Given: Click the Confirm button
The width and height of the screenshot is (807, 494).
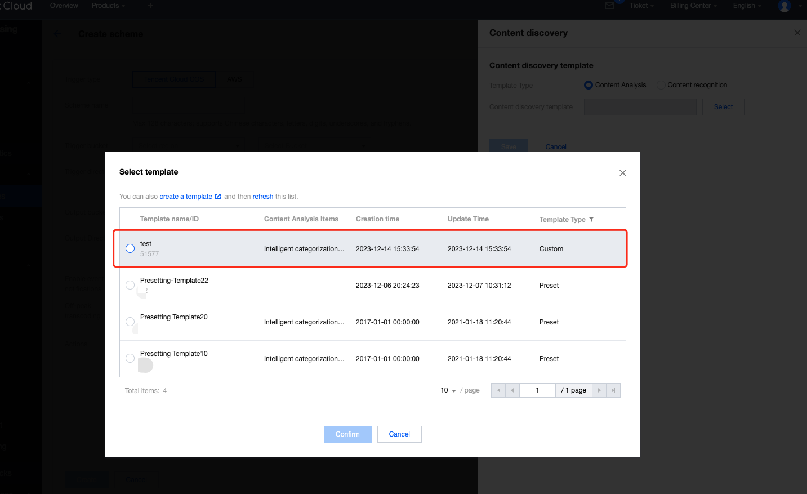Looking at the screenshot, I should [x=347, y=434].
